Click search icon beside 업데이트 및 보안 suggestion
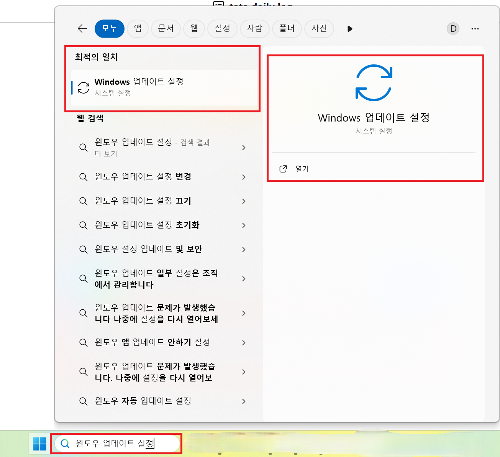 point(83,250)
